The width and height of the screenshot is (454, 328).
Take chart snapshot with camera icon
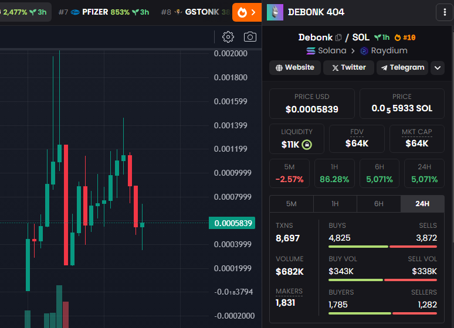(x=250, y=37)
